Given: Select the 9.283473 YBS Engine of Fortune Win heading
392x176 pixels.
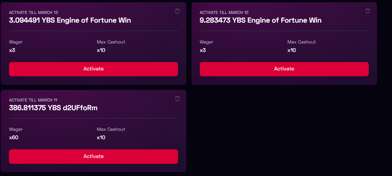Looking at the screenshot, I should [261, 20].
